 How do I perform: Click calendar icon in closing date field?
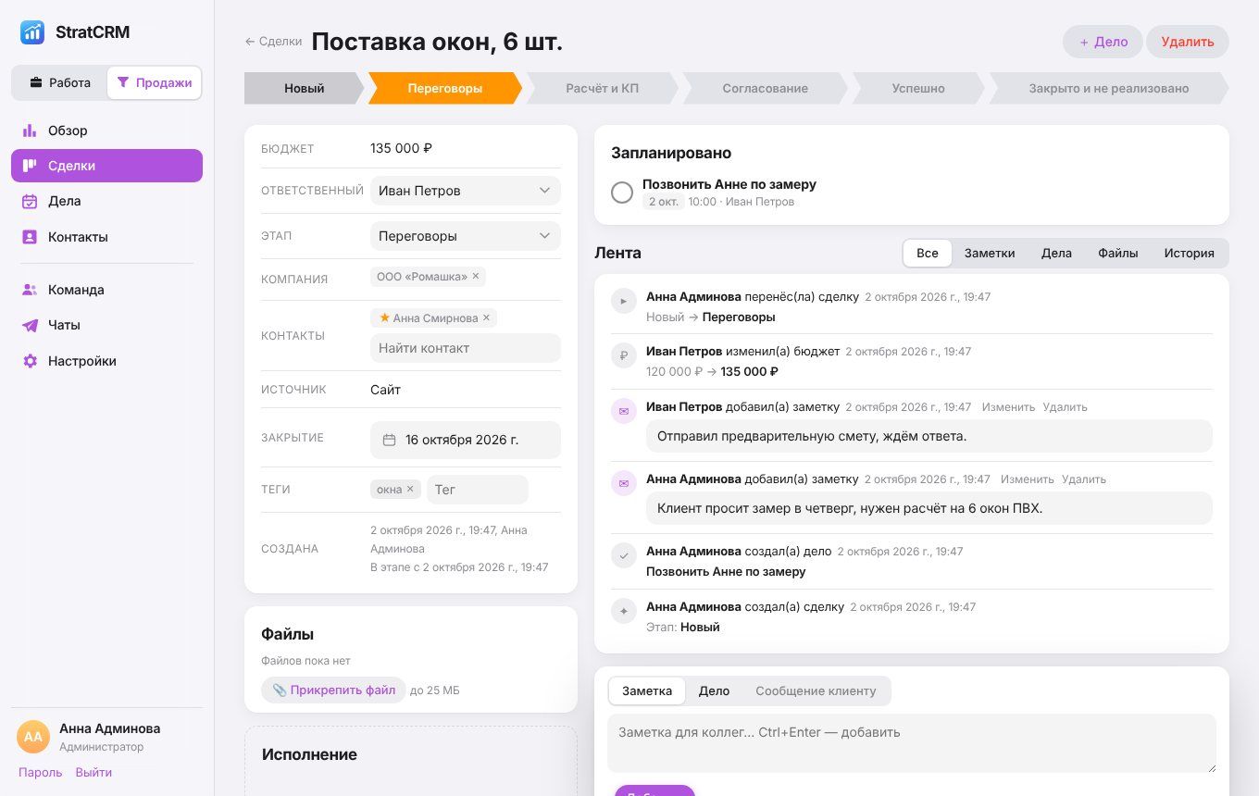390,440
